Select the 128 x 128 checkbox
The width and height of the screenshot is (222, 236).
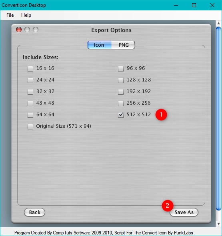click(121, 80)
